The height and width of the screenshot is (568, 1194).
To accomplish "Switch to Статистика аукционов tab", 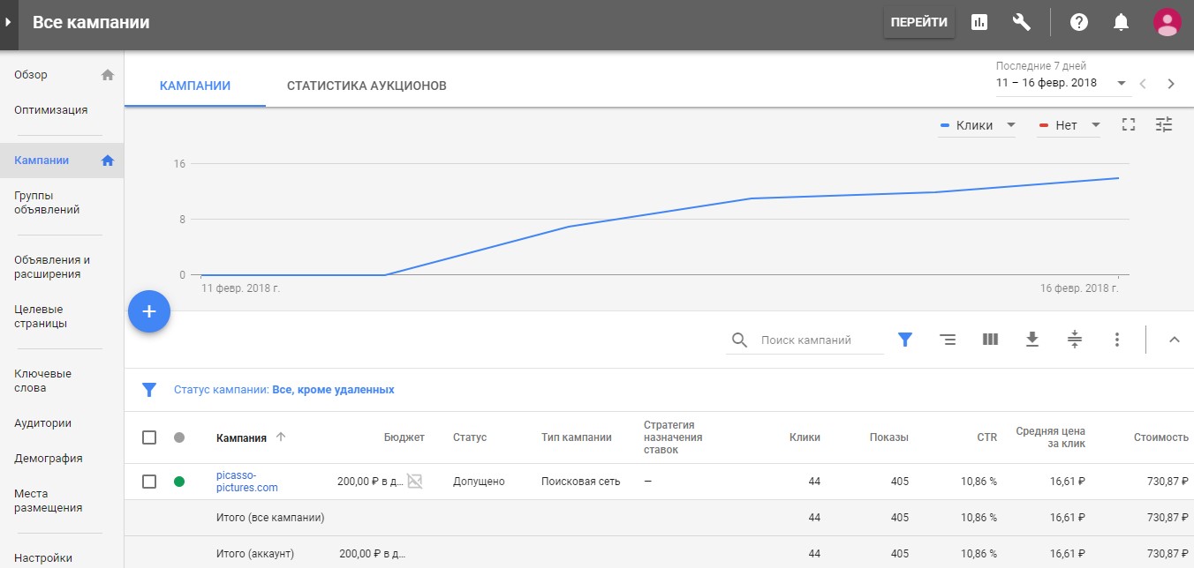I will (x=367, y=86).
